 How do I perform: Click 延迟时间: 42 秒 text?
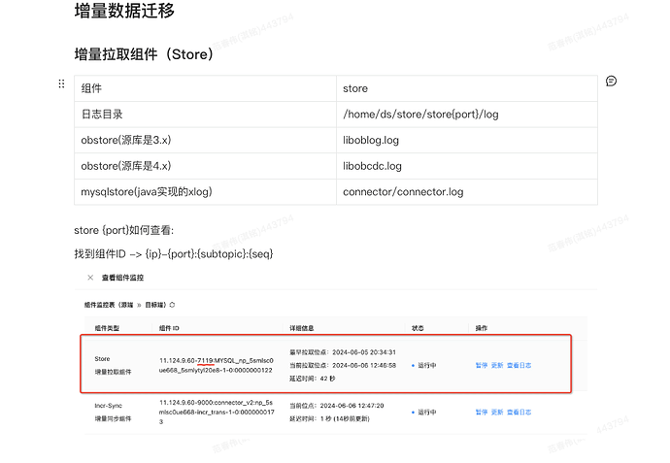click(x=313, y=379)
